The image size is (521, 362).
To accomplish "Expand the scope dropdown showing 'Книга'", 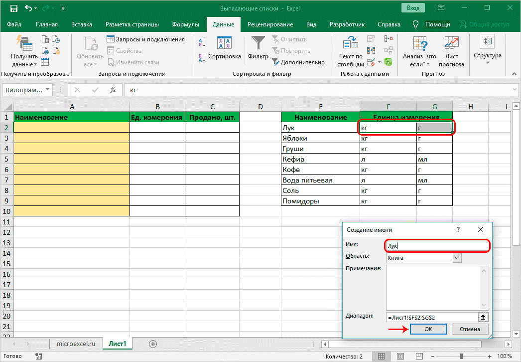I will (x=457, y=258).
